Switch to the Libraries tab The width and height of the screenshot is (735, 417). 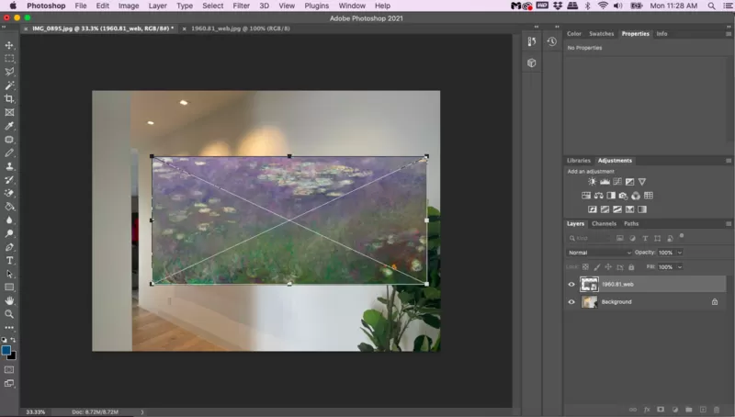[x=579, y=161]
